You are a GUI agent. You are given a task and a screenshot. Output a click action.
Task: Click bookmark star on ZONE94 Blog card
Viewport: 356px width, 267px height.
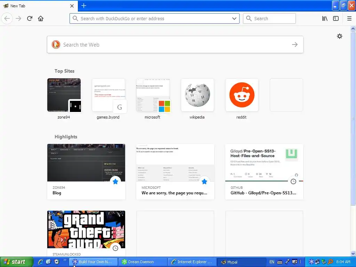(115, 181)
